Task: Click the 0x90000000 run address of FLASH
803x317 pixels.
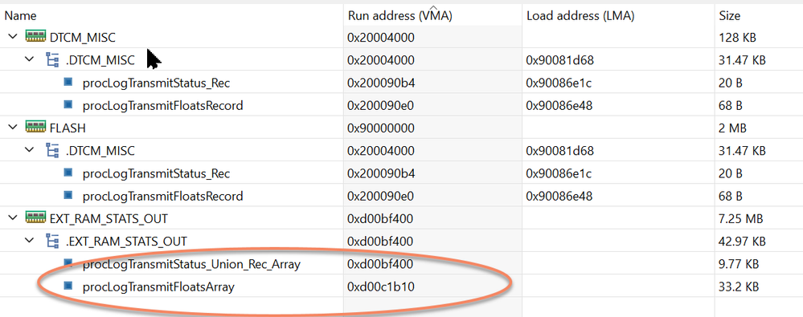Action: (381, 128)
